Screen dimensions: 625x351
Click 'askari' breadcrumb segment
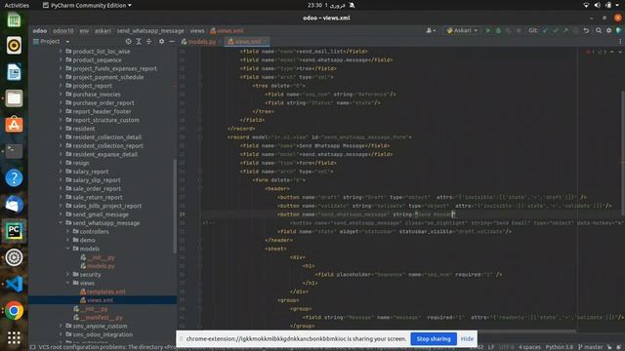(103, 30)
